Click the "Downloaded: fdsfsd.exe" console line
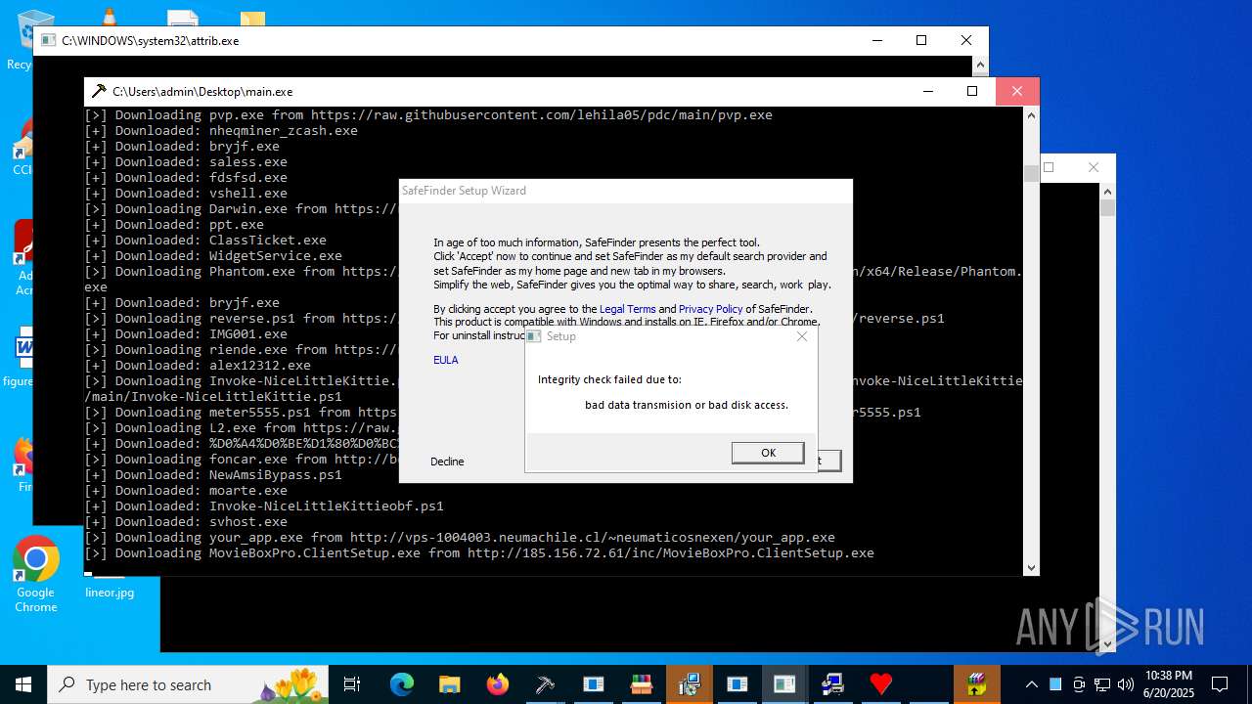 186,178
